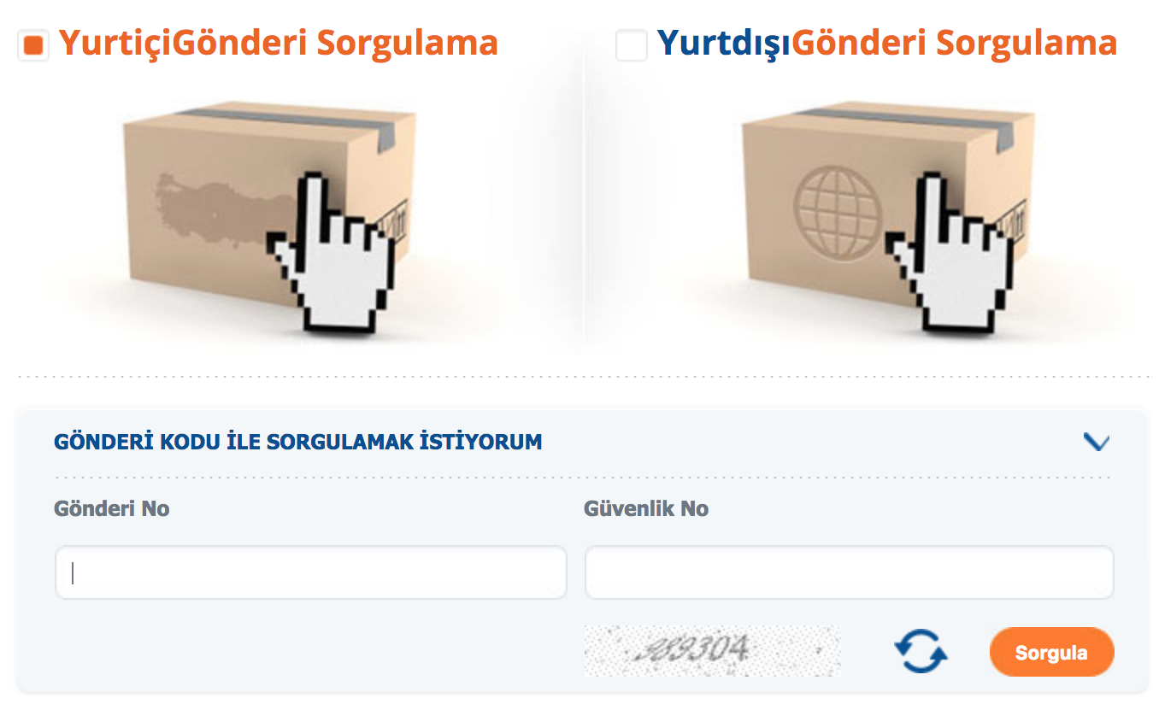Click the globe emblem on the international box
Image resolution: width=1159 pixels, height=704 pixels.
[837, 207]
